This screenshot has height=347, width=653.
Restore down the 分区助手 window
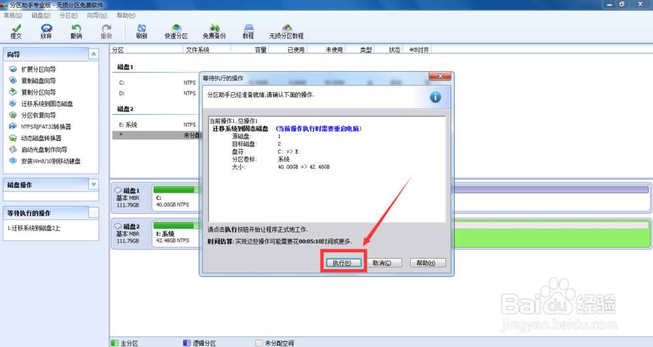[622, 4]
